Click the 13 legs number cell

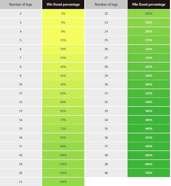(21, 111)
